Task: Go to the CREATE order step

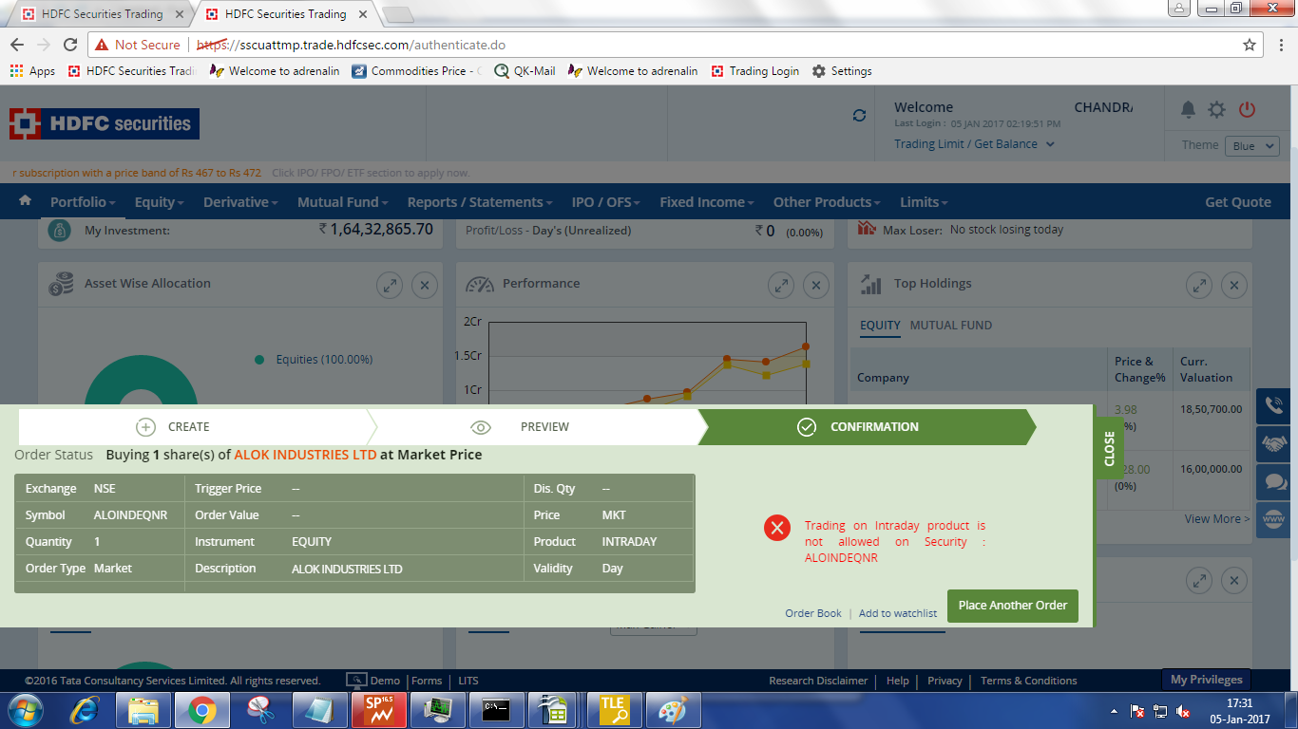Action: [188, 427]
